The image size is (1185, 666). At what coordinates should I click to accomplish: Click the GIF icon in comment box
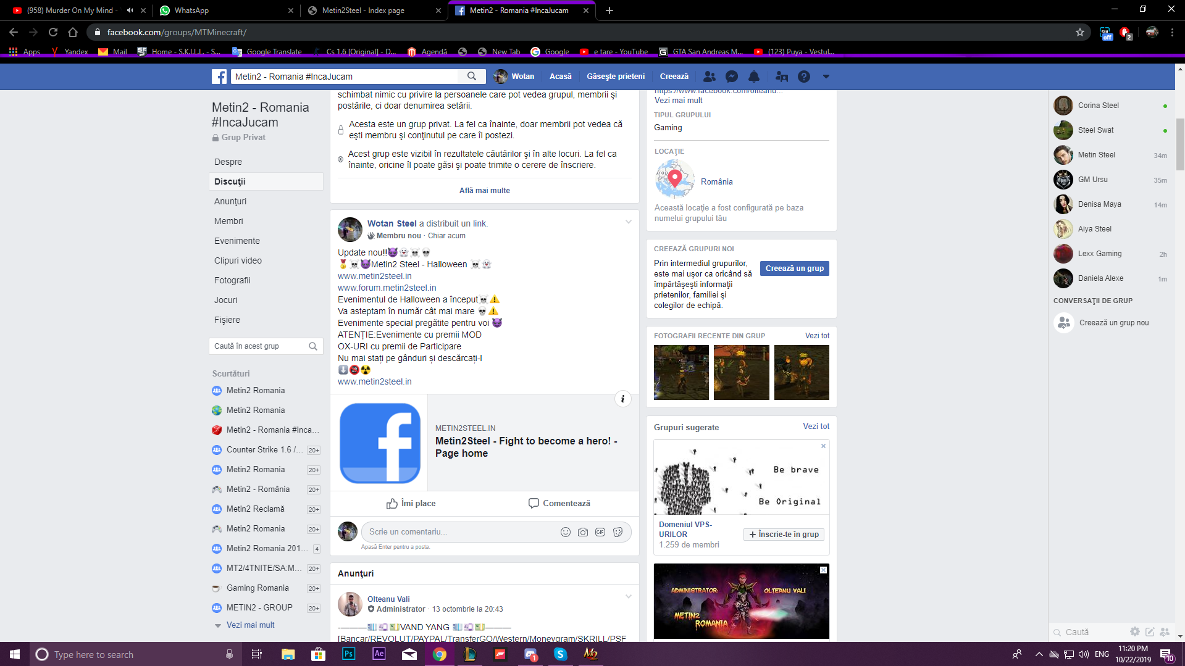point(600,532)
